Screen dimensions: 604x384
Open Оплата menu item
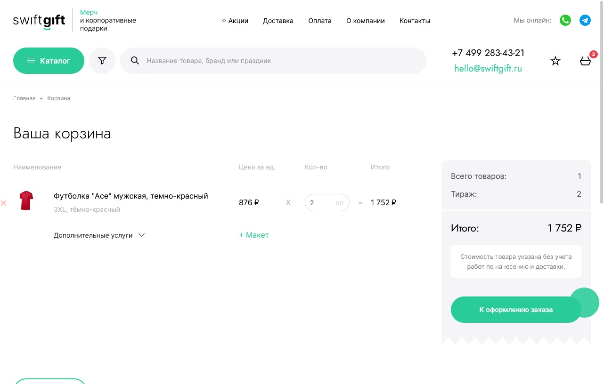pyautogui.click(x=320, y=21)
